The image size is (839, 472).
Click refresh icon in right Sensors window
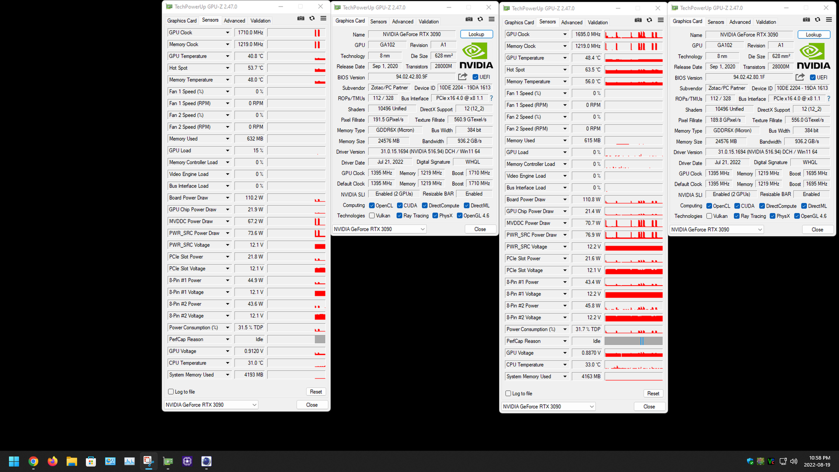pos(649,20)
